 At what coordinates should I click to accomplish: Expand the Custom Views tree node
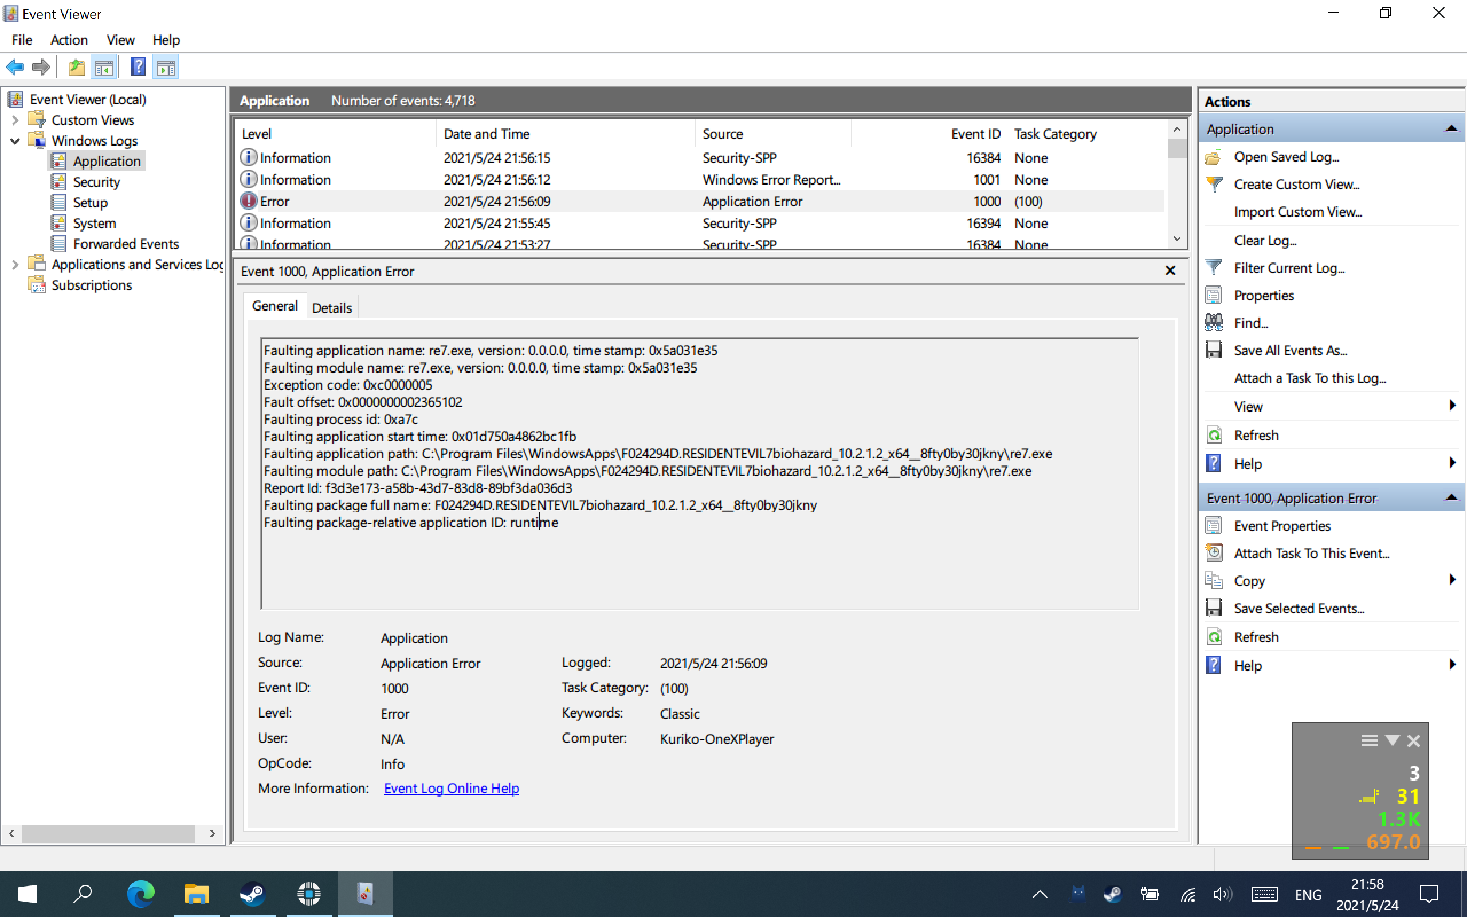pos(15,120)
